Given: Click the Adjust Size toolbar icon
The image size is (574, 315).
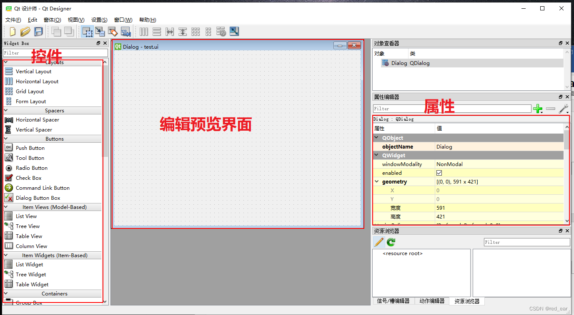Looking at the screenshot, I should 234,32.
